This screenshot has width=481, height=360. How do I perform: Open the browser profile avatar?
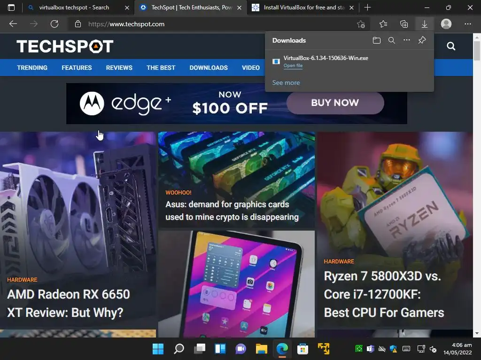point(446,24)
